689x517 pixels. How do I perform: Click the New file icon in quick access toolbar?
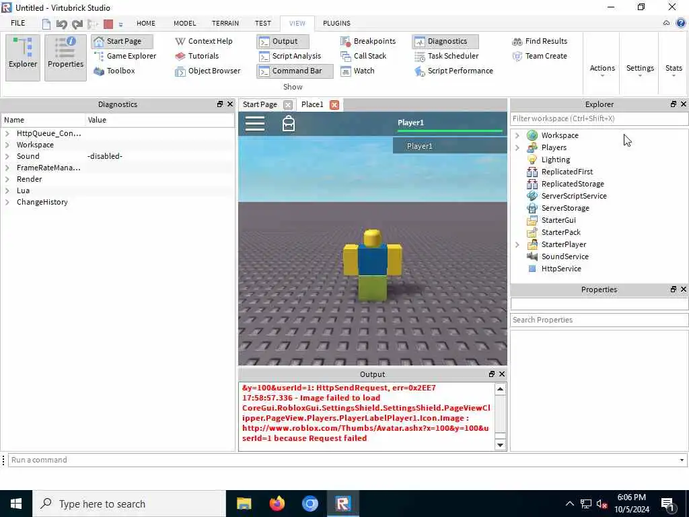(x=46, y=24)
